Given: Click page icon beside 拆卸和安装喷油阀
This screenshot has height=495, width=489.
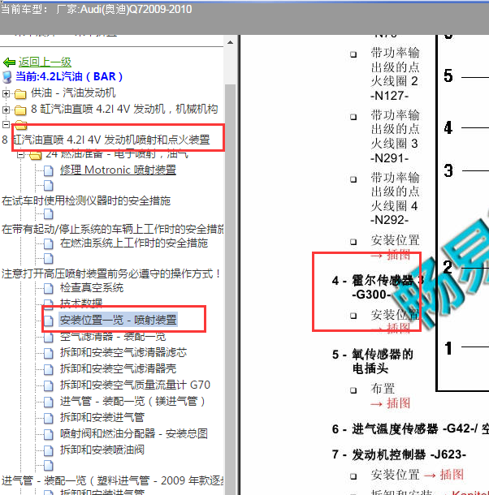Looking at the screenshot, I should point(48,450).
